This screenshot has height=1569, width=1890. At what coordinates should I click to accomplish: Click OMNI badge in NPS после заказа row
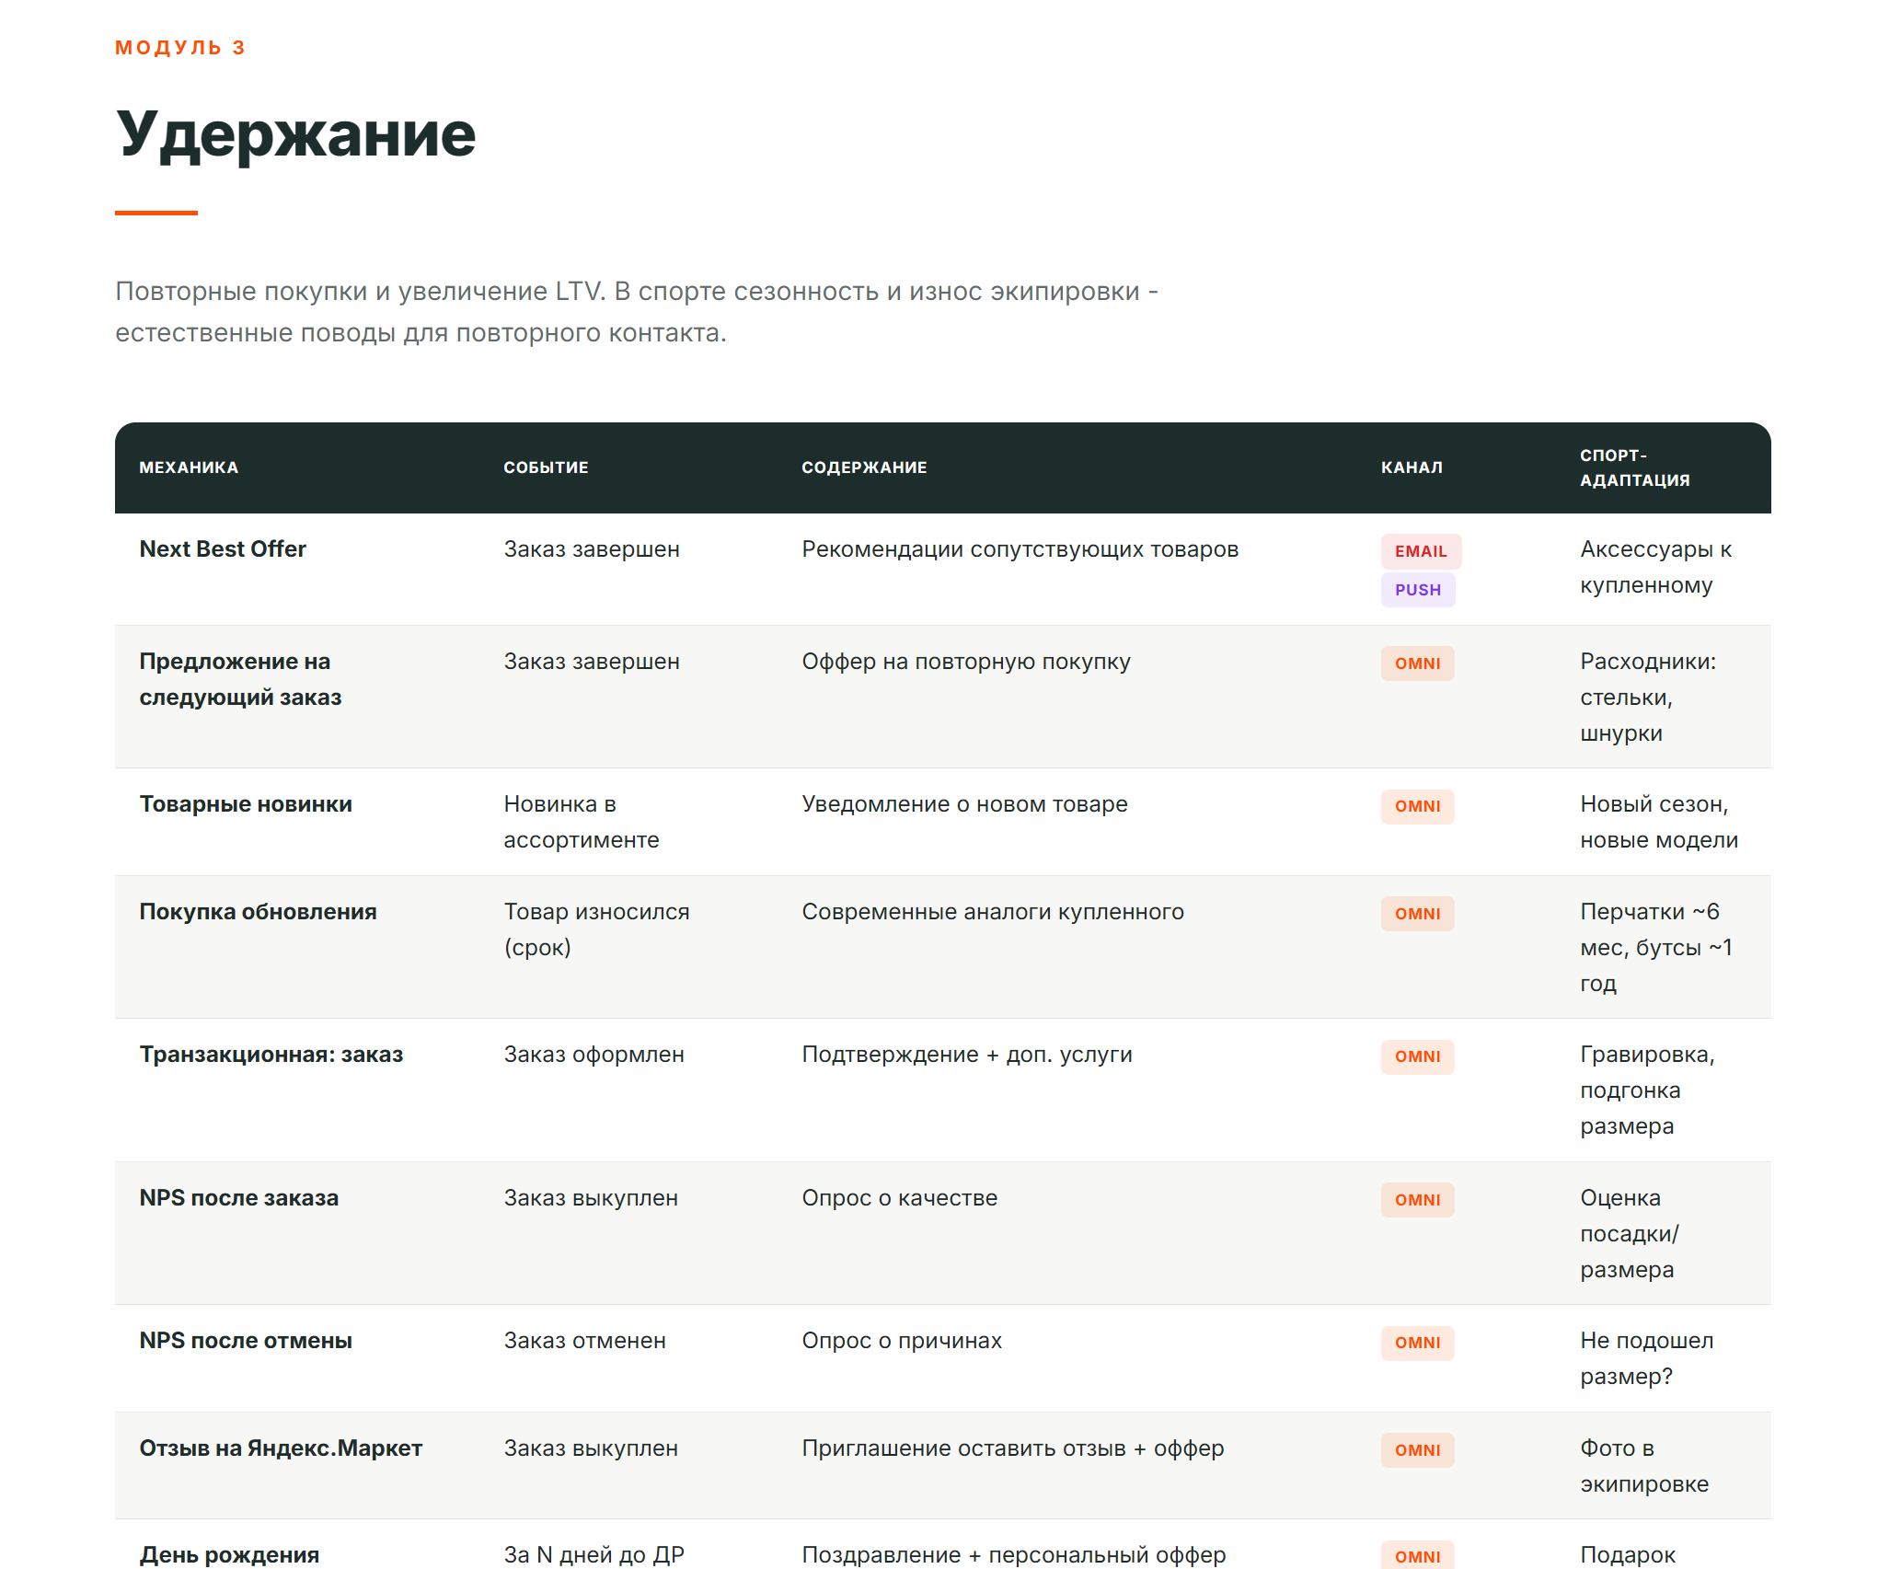point(1417,1200)
